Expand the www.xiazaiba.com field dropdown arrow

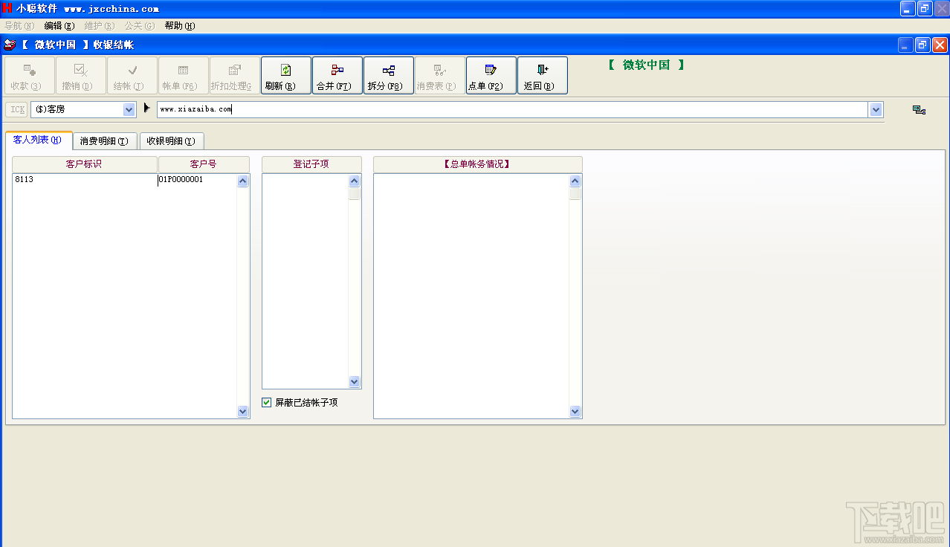click(x=876, y=109)
